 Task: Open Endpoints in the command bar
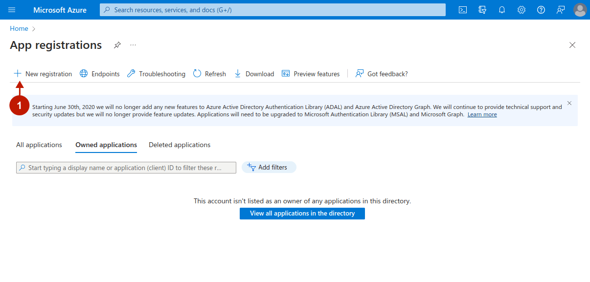(100, 74)
